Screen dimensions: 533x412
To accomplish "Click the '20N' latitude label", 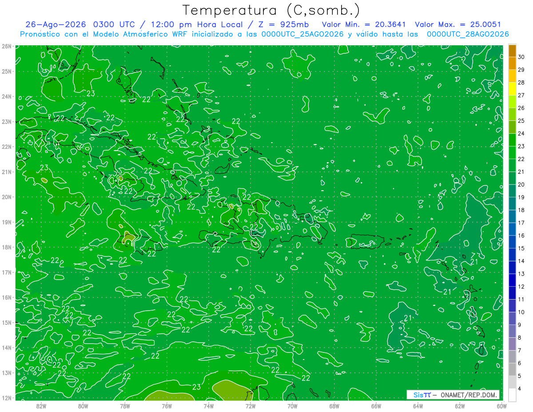I will coord(6,197).
